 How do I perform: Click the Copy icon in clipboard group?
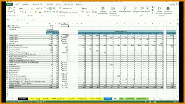(x=14, y=10)
